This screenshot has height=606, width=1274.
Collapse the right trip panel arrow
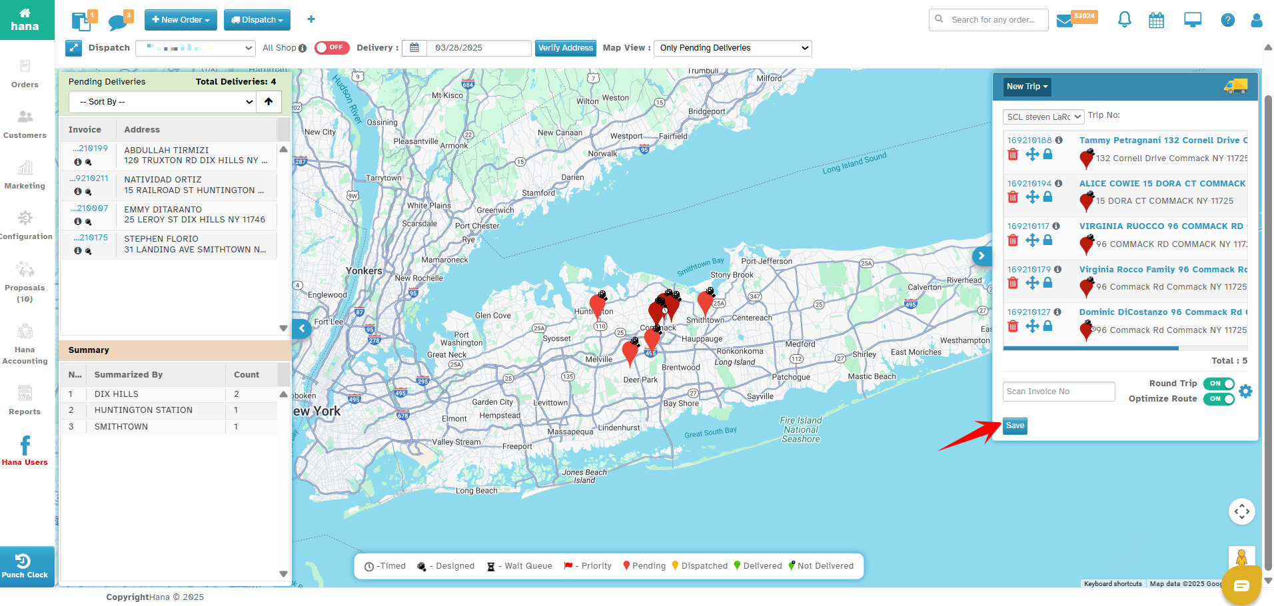(982, 256)
